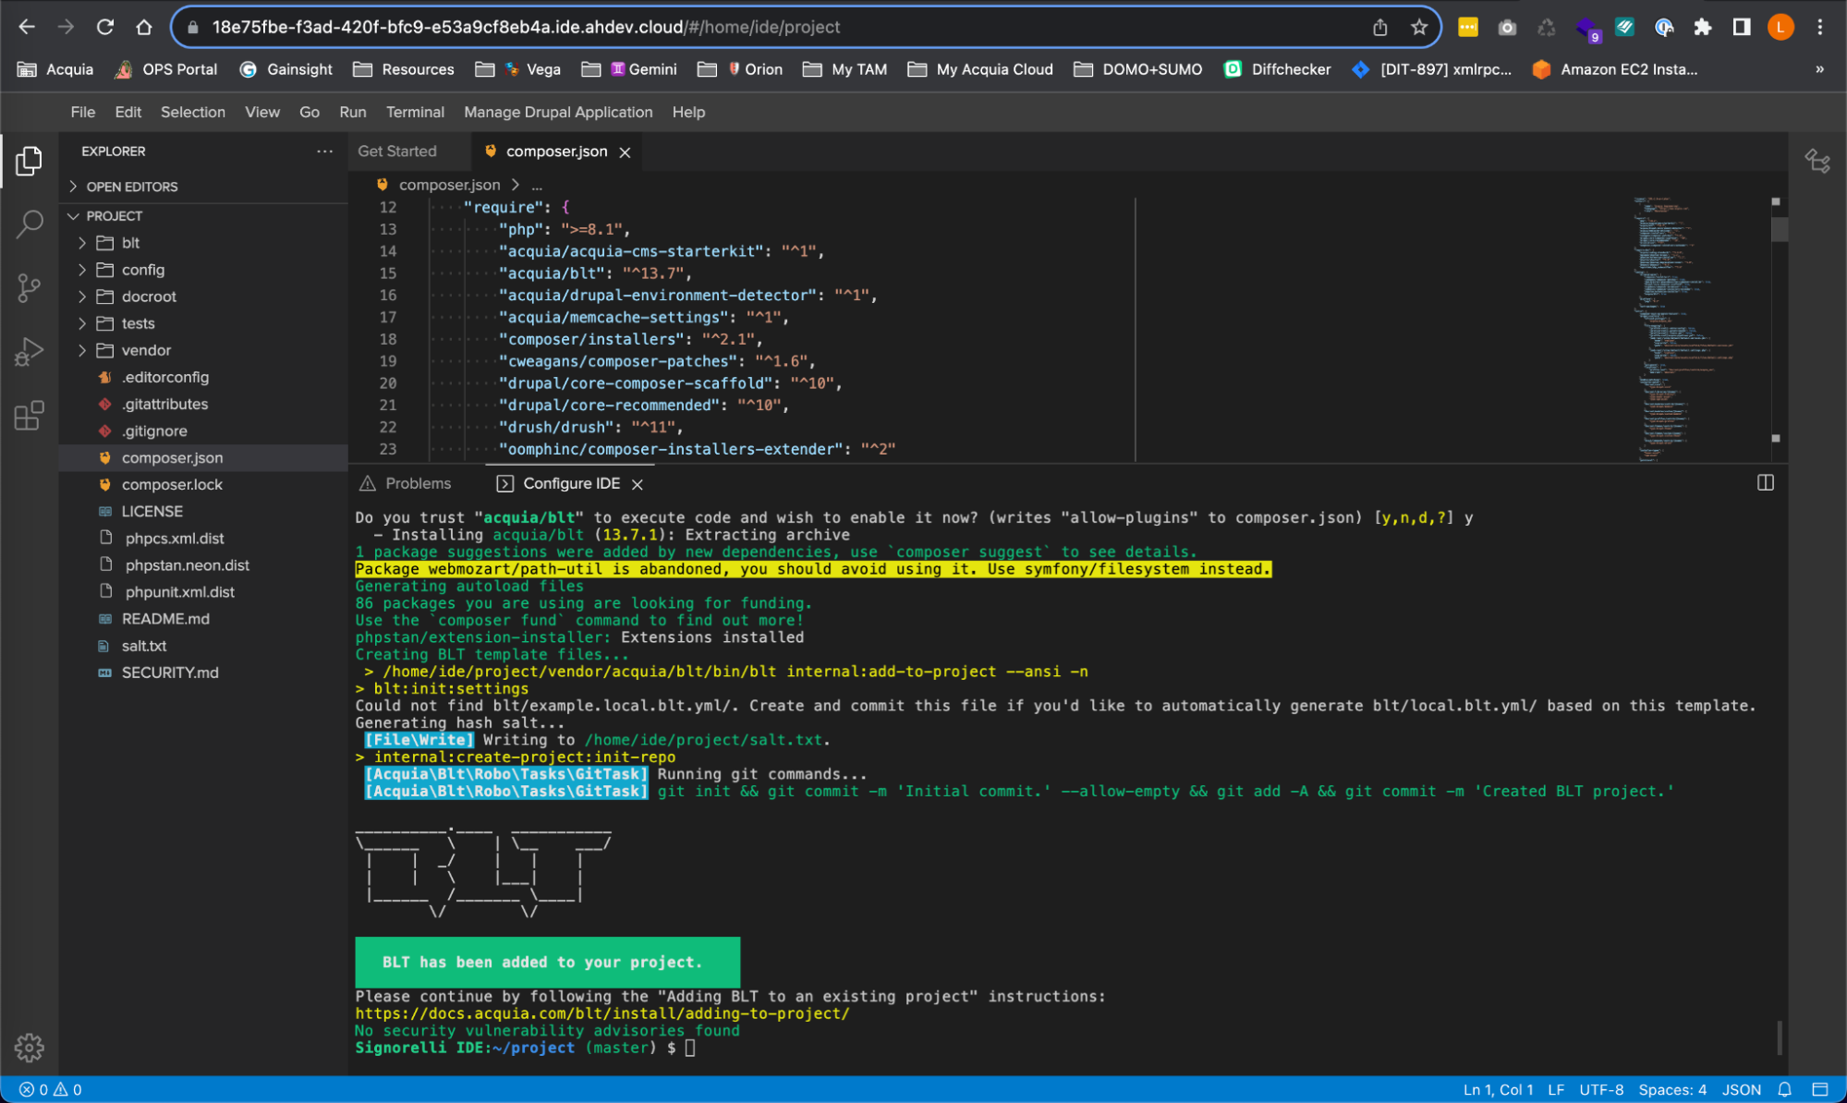Screen dimensions: 1847x1103
Task: Switch to the Problems panel tab
Action: (x=406, y=483)
